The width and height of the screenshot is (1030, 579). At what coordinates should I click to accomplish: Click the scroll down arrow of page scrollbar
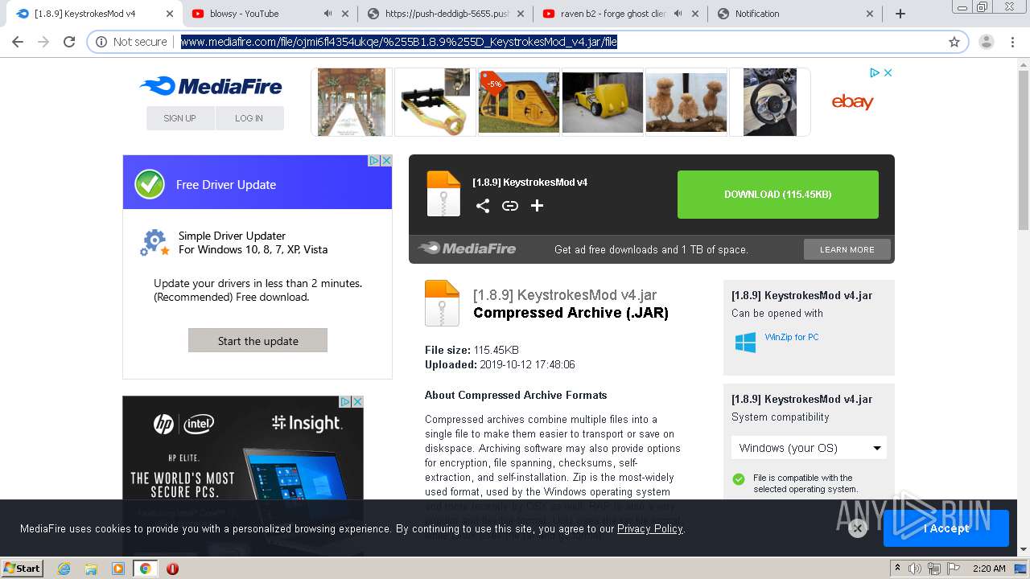(x=1024, y=551)
